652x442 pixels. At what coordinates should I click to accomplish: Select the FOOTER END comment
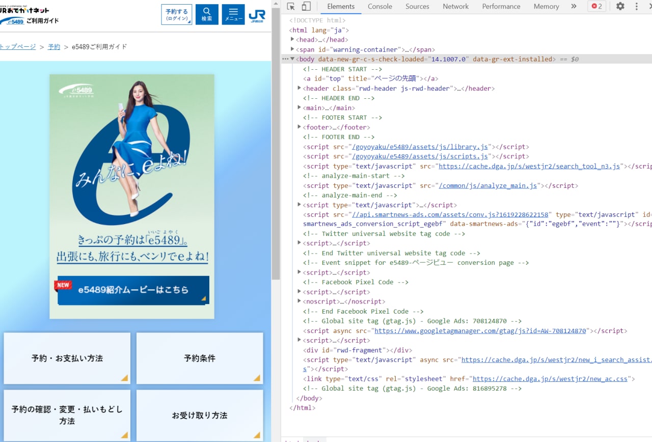pyautogui.click(x=339, y=136)
